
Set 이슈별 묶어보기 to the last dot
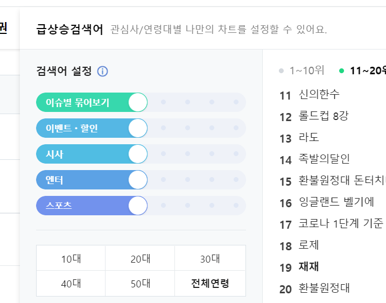click(236, 102)
